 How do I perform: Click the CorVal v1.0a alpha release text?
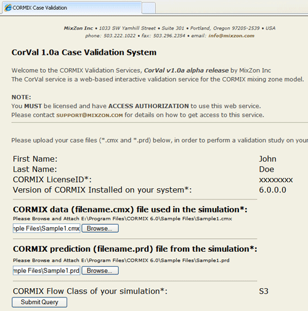click(186, 70)
